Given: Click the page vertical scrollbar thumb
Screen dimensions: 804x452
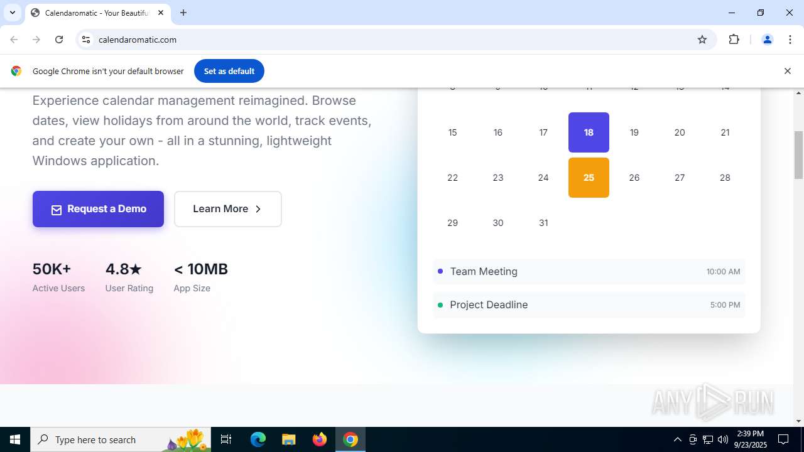Looking at the screenshot, I should [798, 154].
